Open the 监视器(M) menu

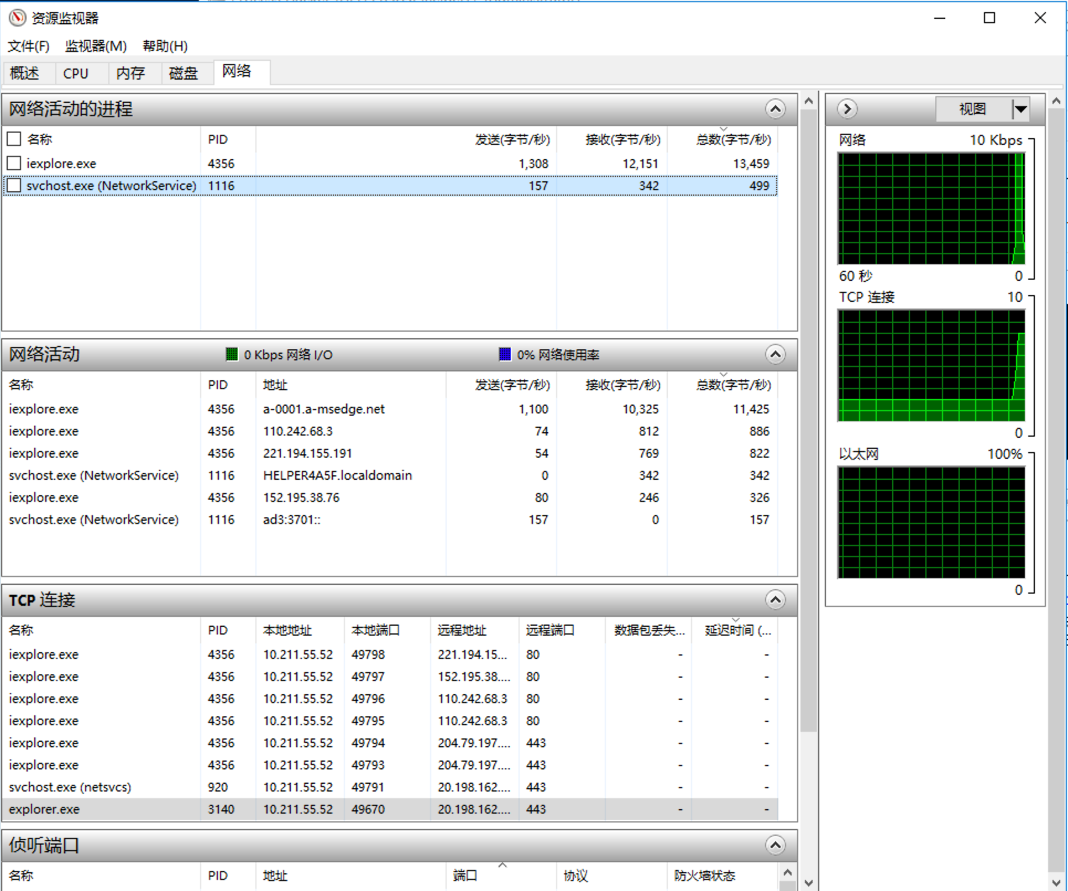pos(96,46)
